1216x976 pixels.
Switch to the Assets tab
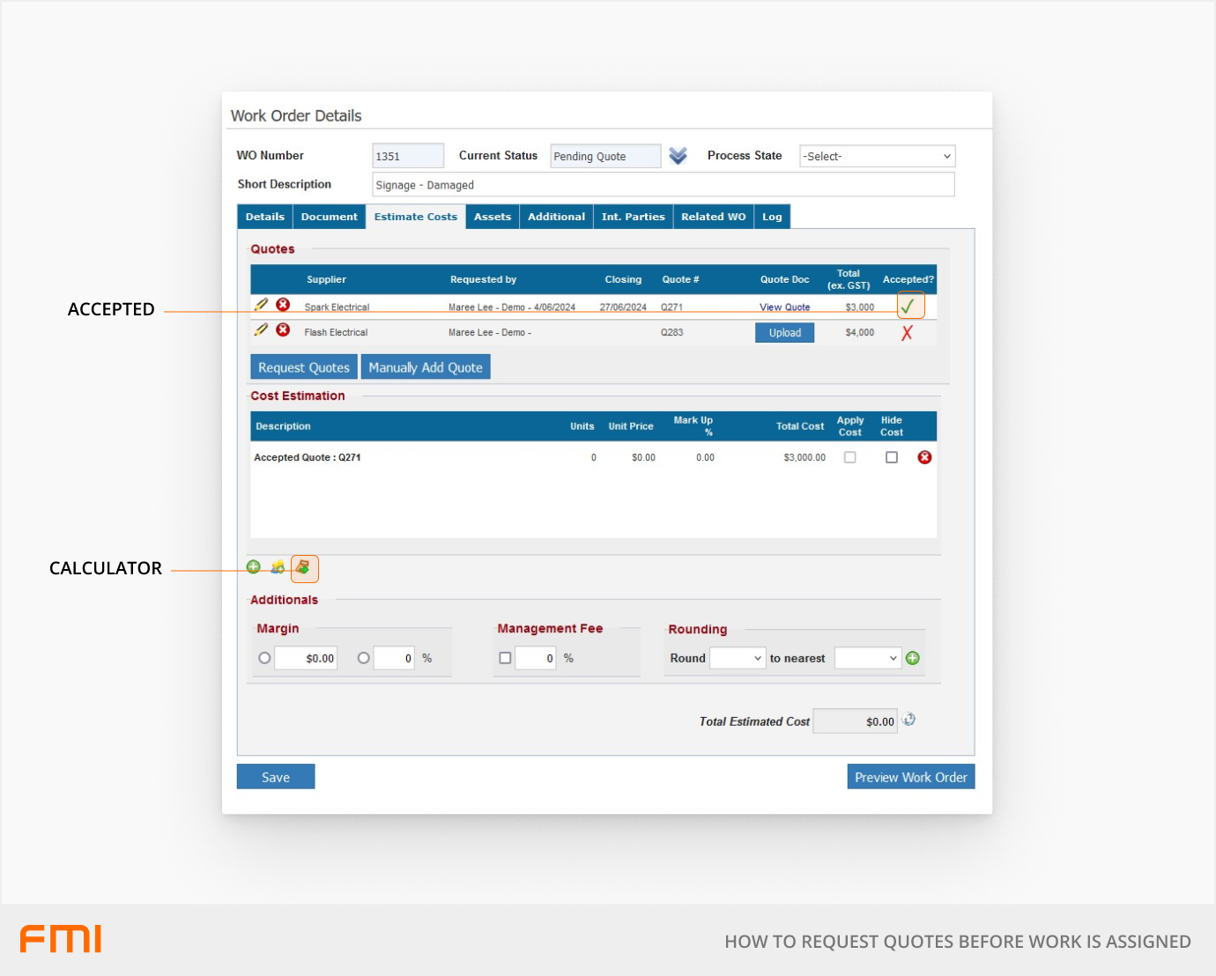tap(493, 217)
